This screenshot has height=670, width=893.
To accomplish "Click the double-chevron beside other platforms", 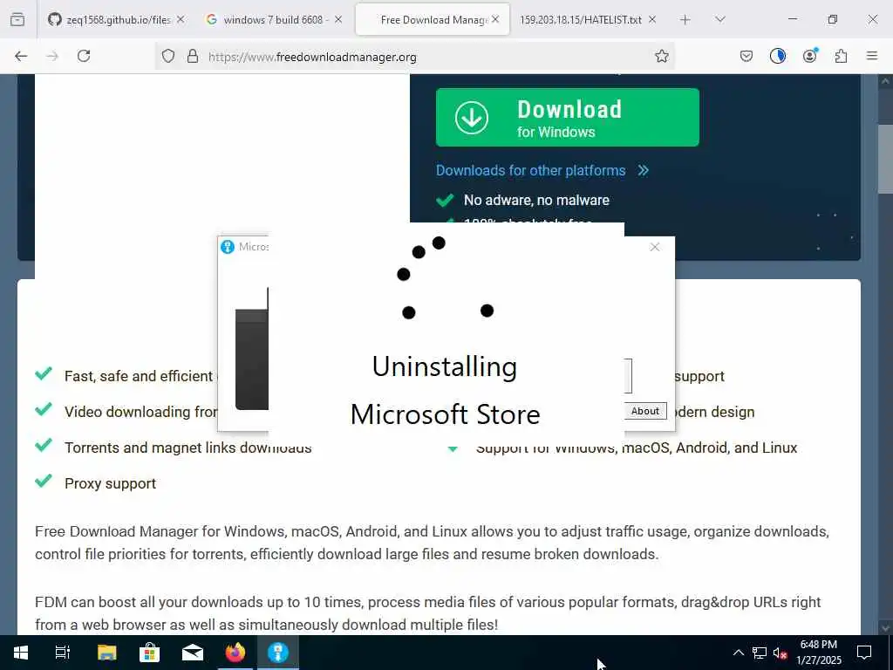I will pos(644,170).
